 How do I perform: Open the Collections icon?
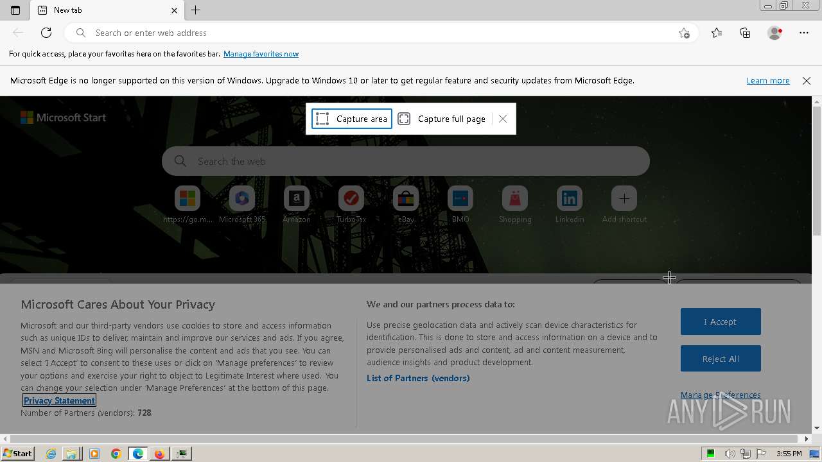(x=745, y=33)
